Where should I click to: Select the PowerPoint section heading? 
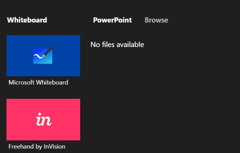point(112,20)
